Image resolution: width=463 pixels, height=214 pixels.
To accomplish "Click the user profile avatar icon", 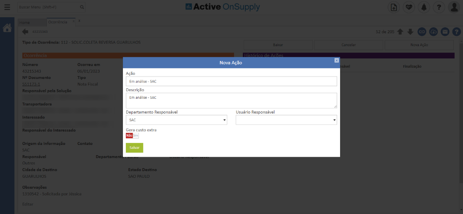I will pyautogui.click(x=454, y=7).
